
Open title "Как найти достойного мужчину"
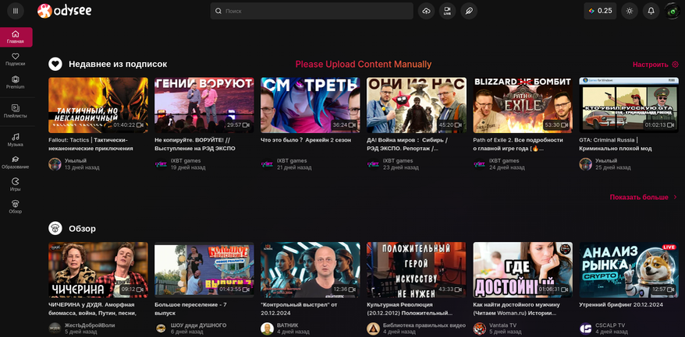tap(516, 309)
